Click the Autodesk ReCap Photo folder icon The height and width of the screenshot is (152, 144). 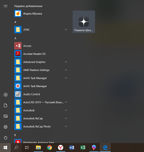(x=18, y=127)
